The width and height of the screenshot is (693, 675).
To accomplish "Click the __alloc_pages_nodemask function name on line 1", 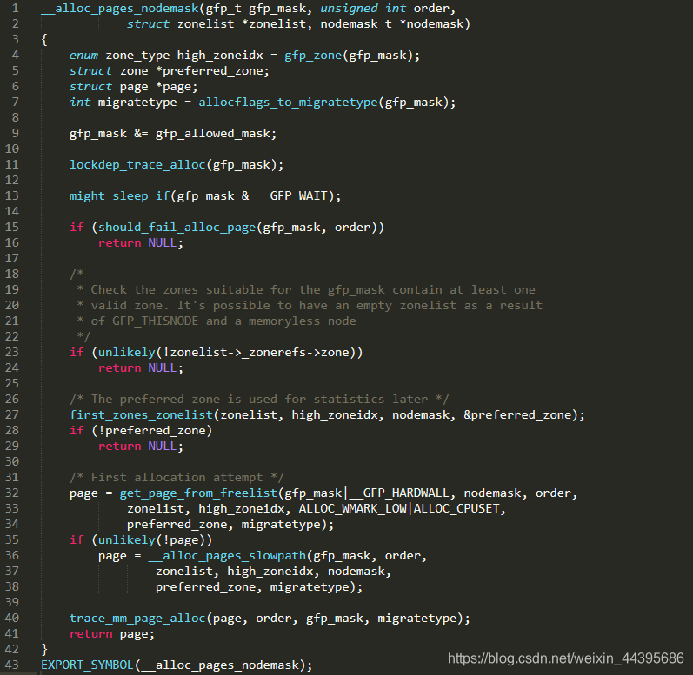I will (120, 9).
